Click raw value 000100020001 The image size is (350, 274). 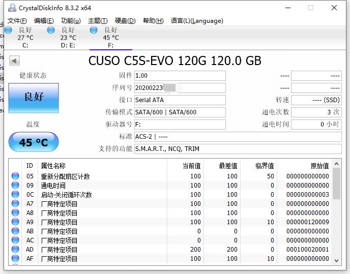pos(308,250)
